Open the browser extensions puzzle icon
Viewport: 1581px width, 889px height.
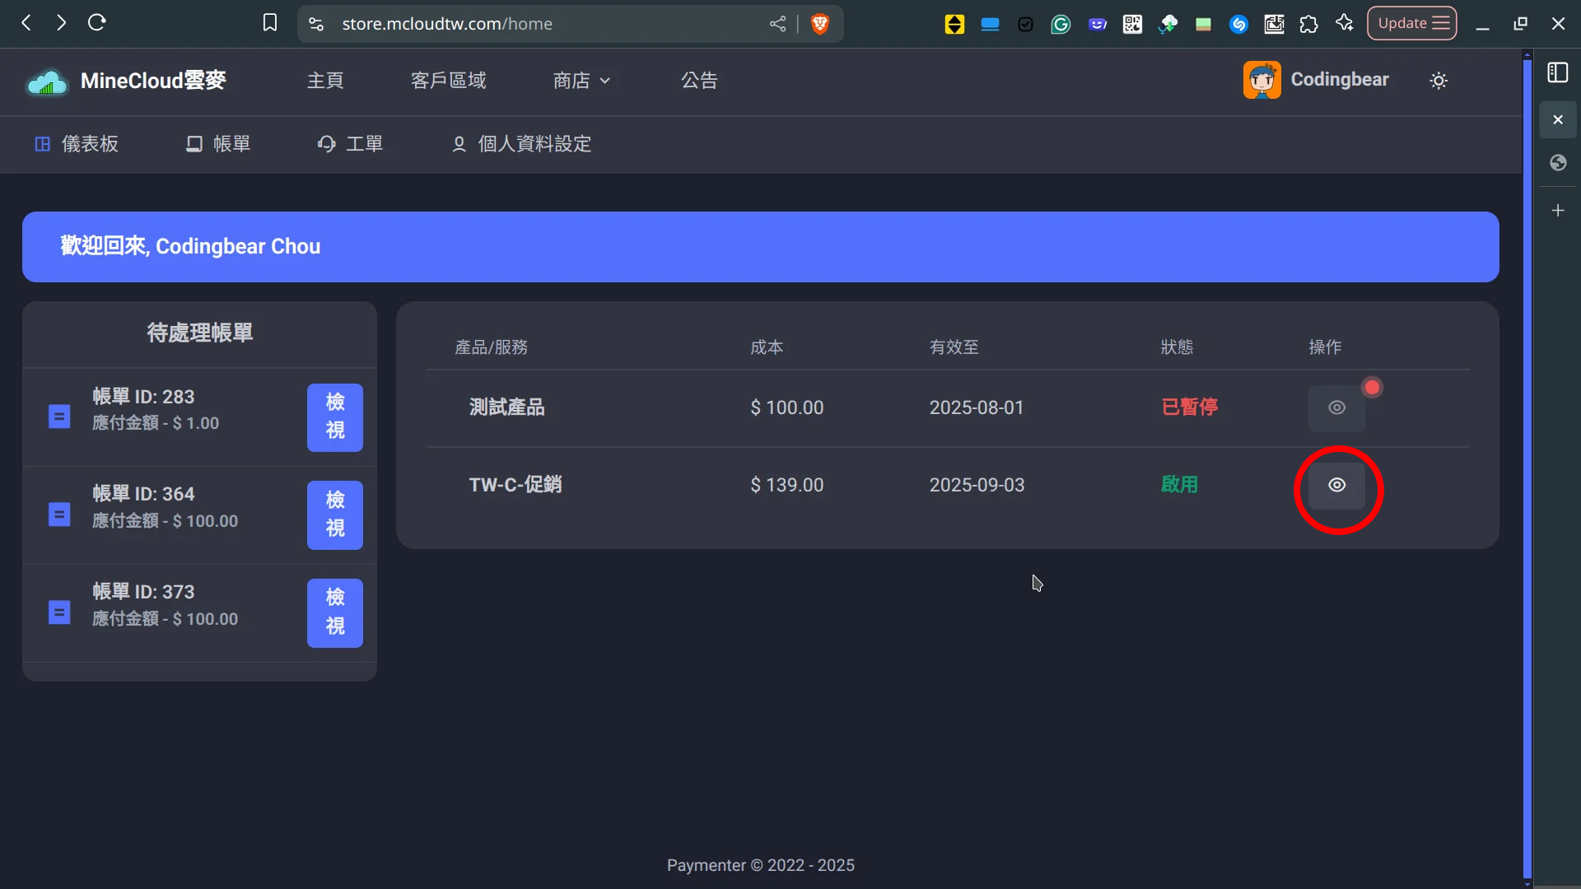1308,24
